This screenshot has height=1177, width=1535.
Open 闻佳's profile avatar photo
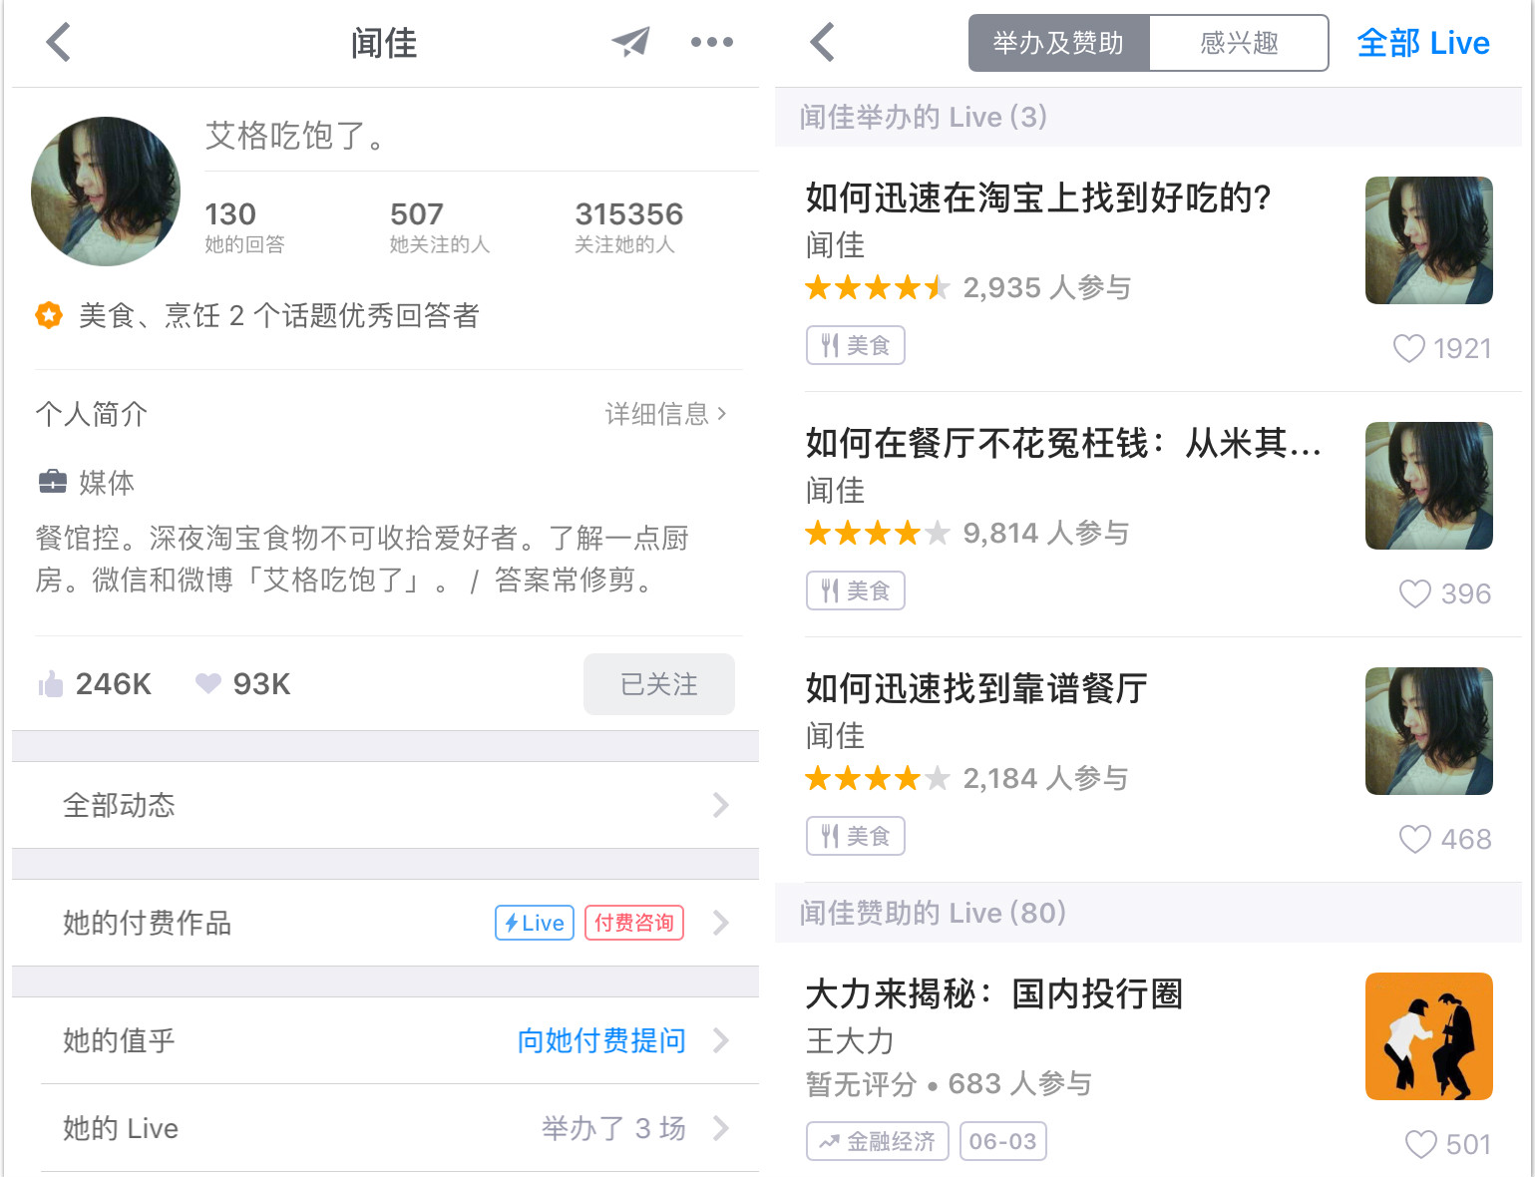[x=106, y=192]
